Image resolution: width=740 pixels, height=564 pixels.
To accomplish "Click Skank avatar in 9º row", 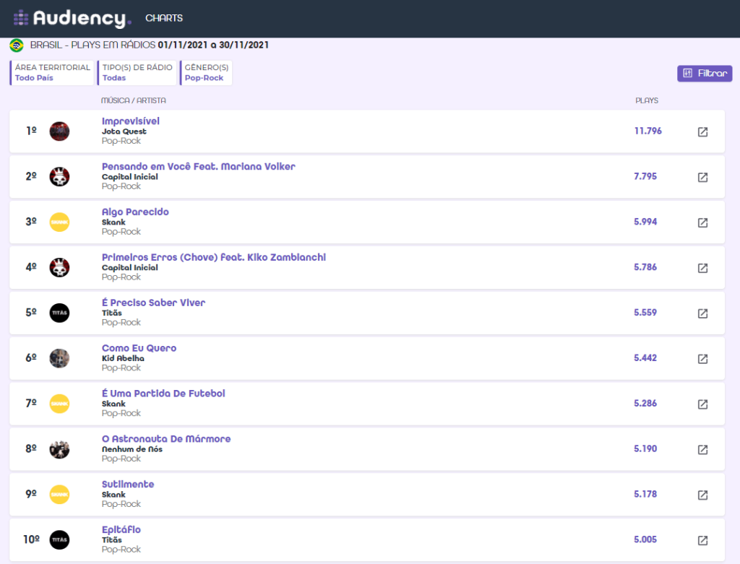I will pos(59,494).
